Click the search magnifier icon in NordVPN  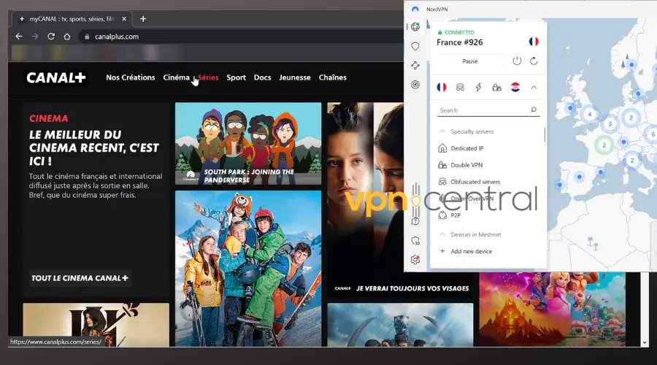[534, 109]
